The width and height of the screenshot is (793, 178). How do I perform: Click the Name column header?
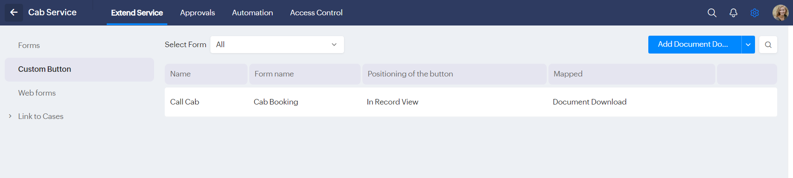pyautogui.click(x=181, y=74)
